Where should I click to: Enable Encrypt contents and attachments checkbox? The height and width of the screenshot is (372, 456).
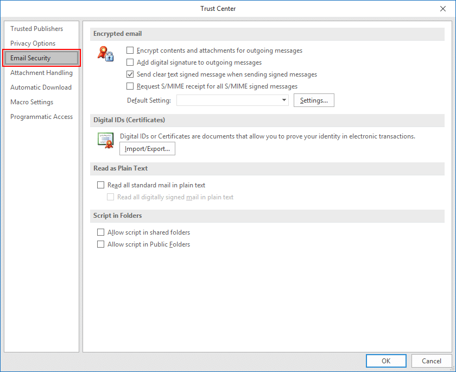pyautogui.click(x=130, y=51)
